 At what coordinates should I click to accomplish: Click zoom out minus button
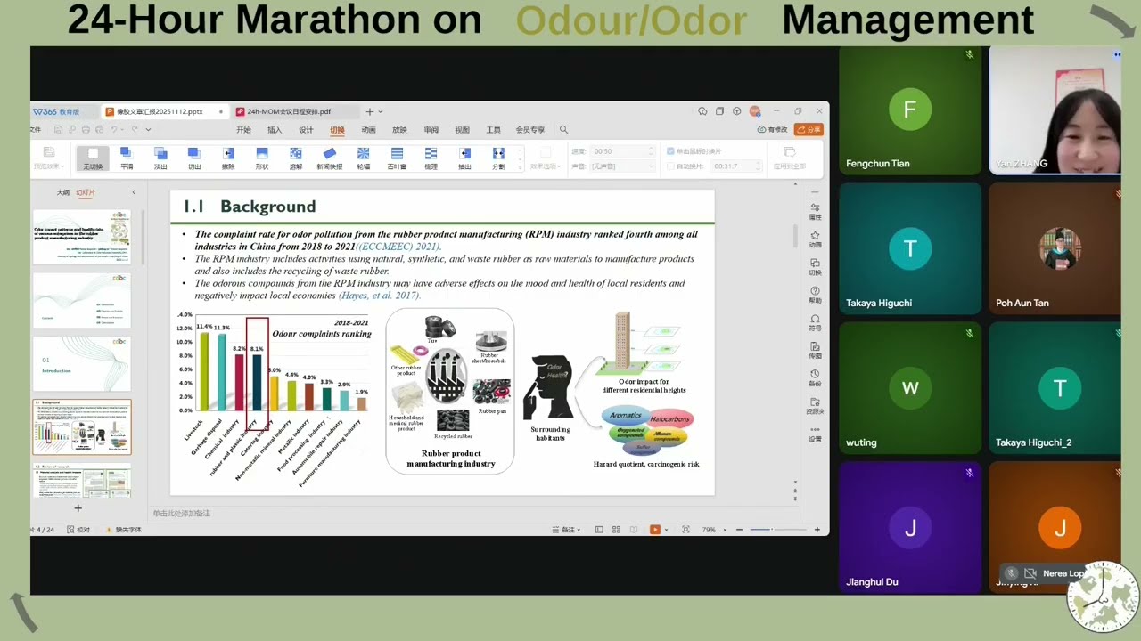(739, 530)
